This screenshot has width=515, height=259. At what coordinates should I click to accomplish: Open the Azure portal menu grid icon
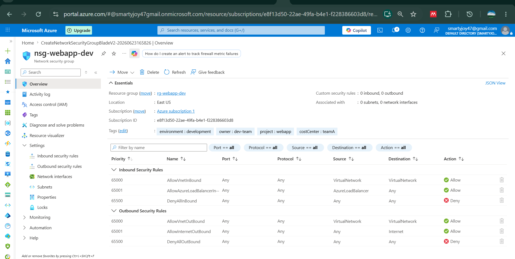[8, 30]
